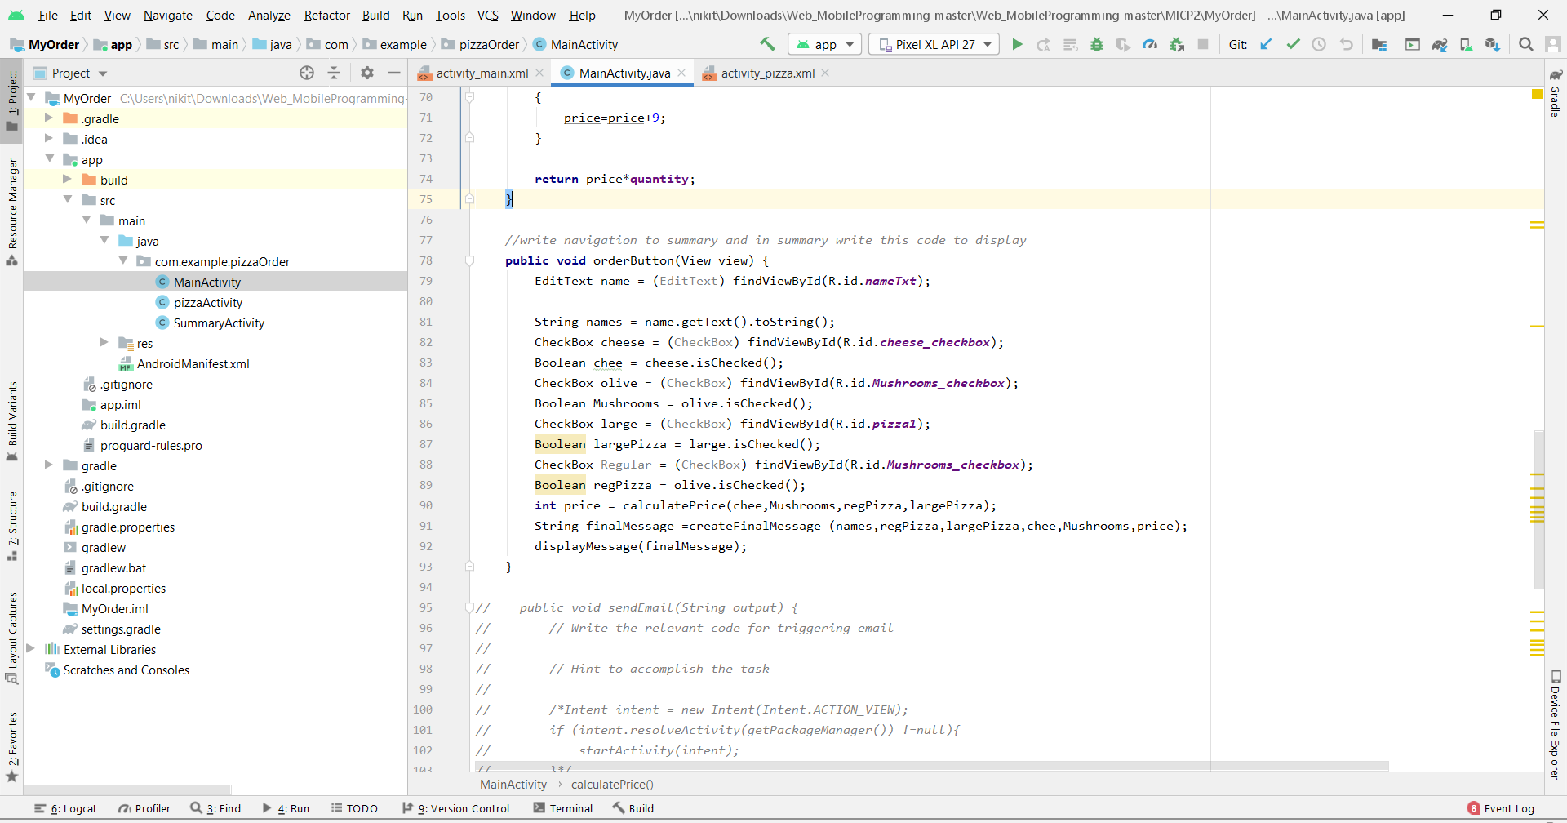
Task: Open the Build tool window
Action: 633,808
